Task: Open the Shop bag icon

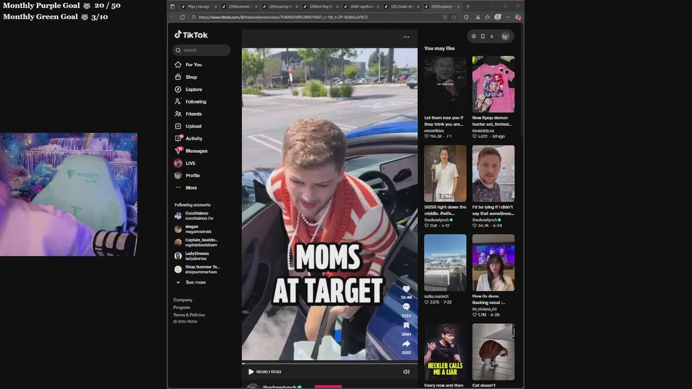Action: coord(178,77)
